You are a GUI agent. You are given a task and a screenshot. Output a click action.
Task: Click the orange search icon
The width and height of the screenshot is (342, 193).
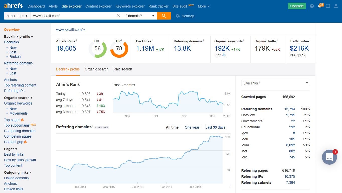164,16
